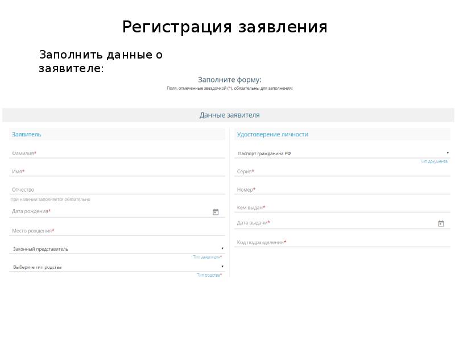
Task: Open the calendar picker for Дата выдачи
Action: pos(441,223)
